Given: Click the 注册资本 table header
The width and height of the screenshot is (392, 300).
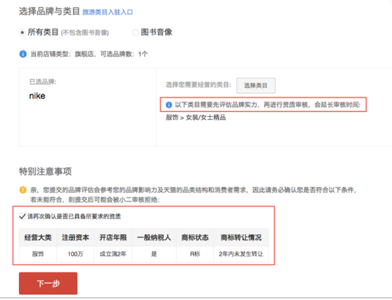Looking at the screenshot, I should click(x=76, y=237).
